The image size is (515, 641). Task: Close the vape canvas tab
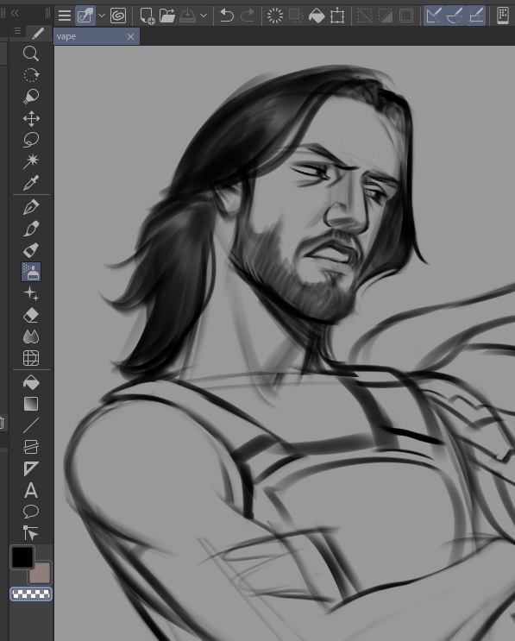130,37
